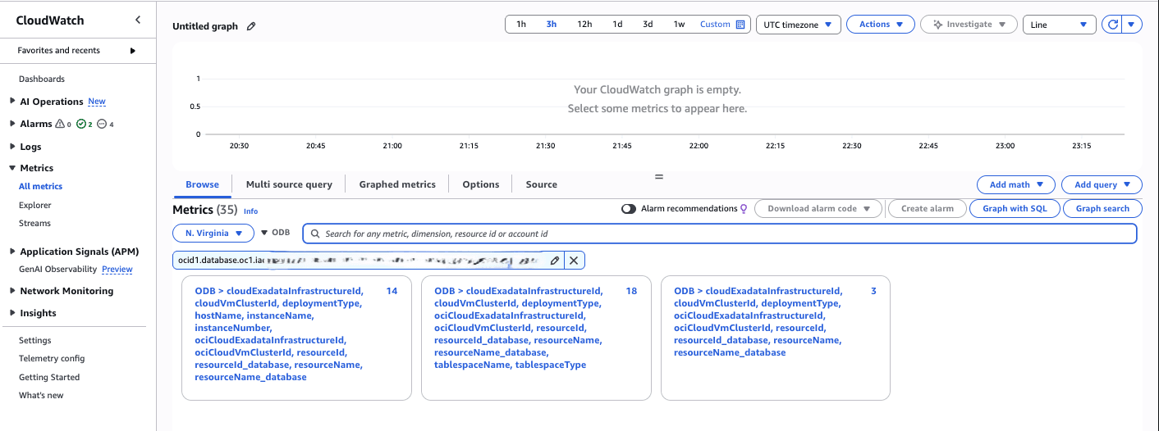
Task: Go to Dashboards in the sidebar
Action: click(42, 79)
